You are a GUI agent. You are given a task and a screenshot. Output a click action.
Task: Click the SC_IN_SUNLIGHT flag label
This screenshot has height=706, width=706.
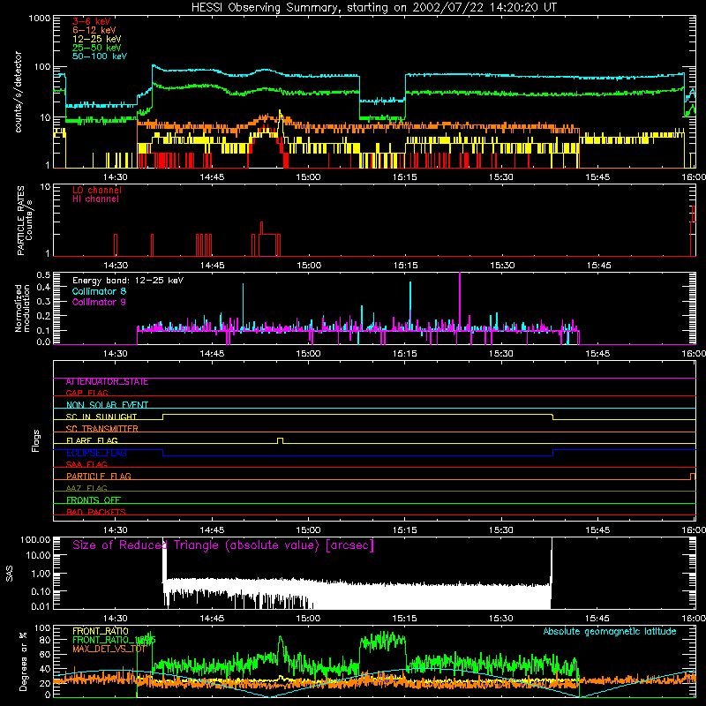(101, 417)
